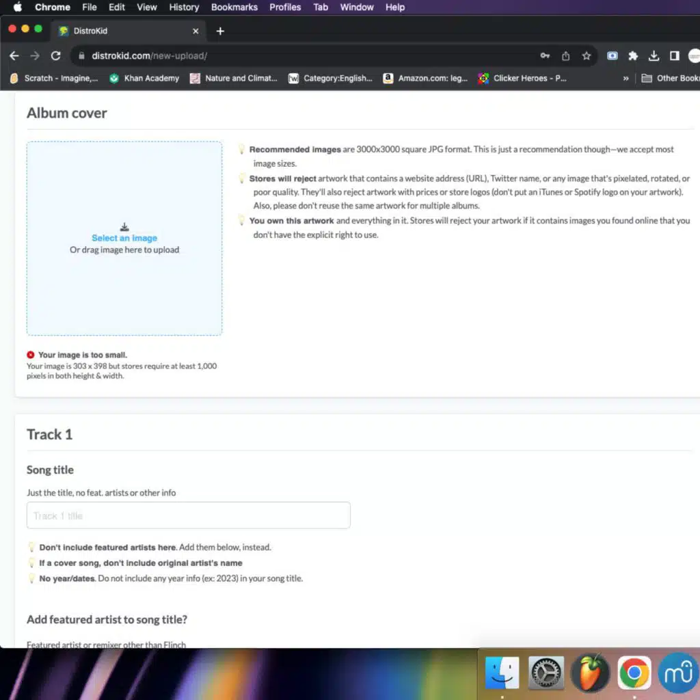Toggle the Chrome side panel icon
This screenshot has height=700, width=700.
pos(674,56)
